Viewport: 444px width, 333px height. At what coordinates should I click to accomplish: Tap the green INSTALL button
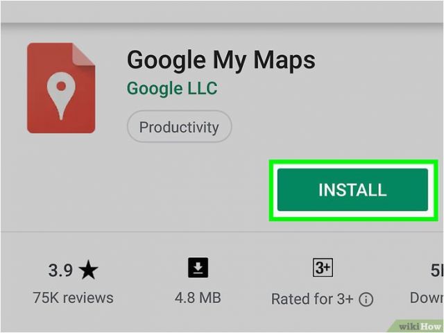352,189
